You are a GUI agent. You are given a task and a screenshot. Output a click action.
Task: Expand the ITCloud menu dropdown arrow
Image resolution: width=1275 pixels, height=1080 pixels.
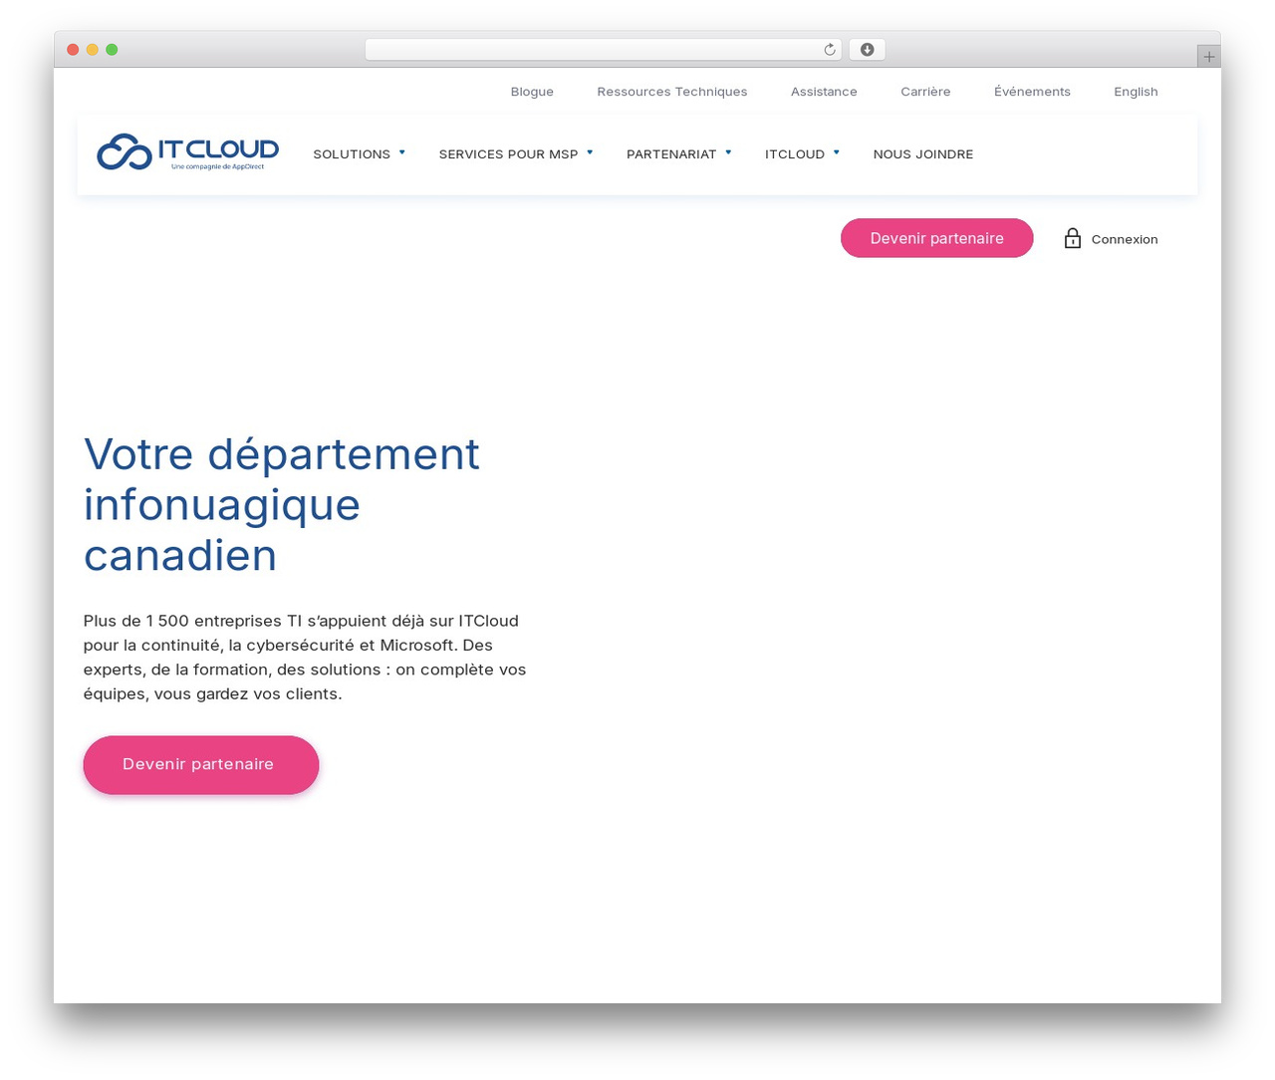coord(837,152)
